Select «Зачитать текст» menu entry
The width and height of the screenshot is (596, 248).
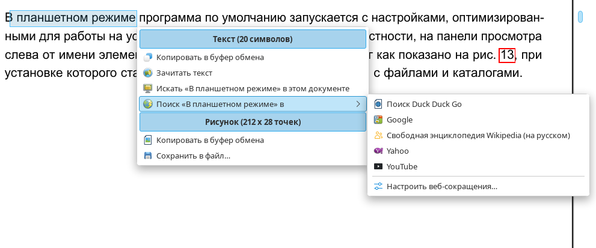(x=184, y=73)
